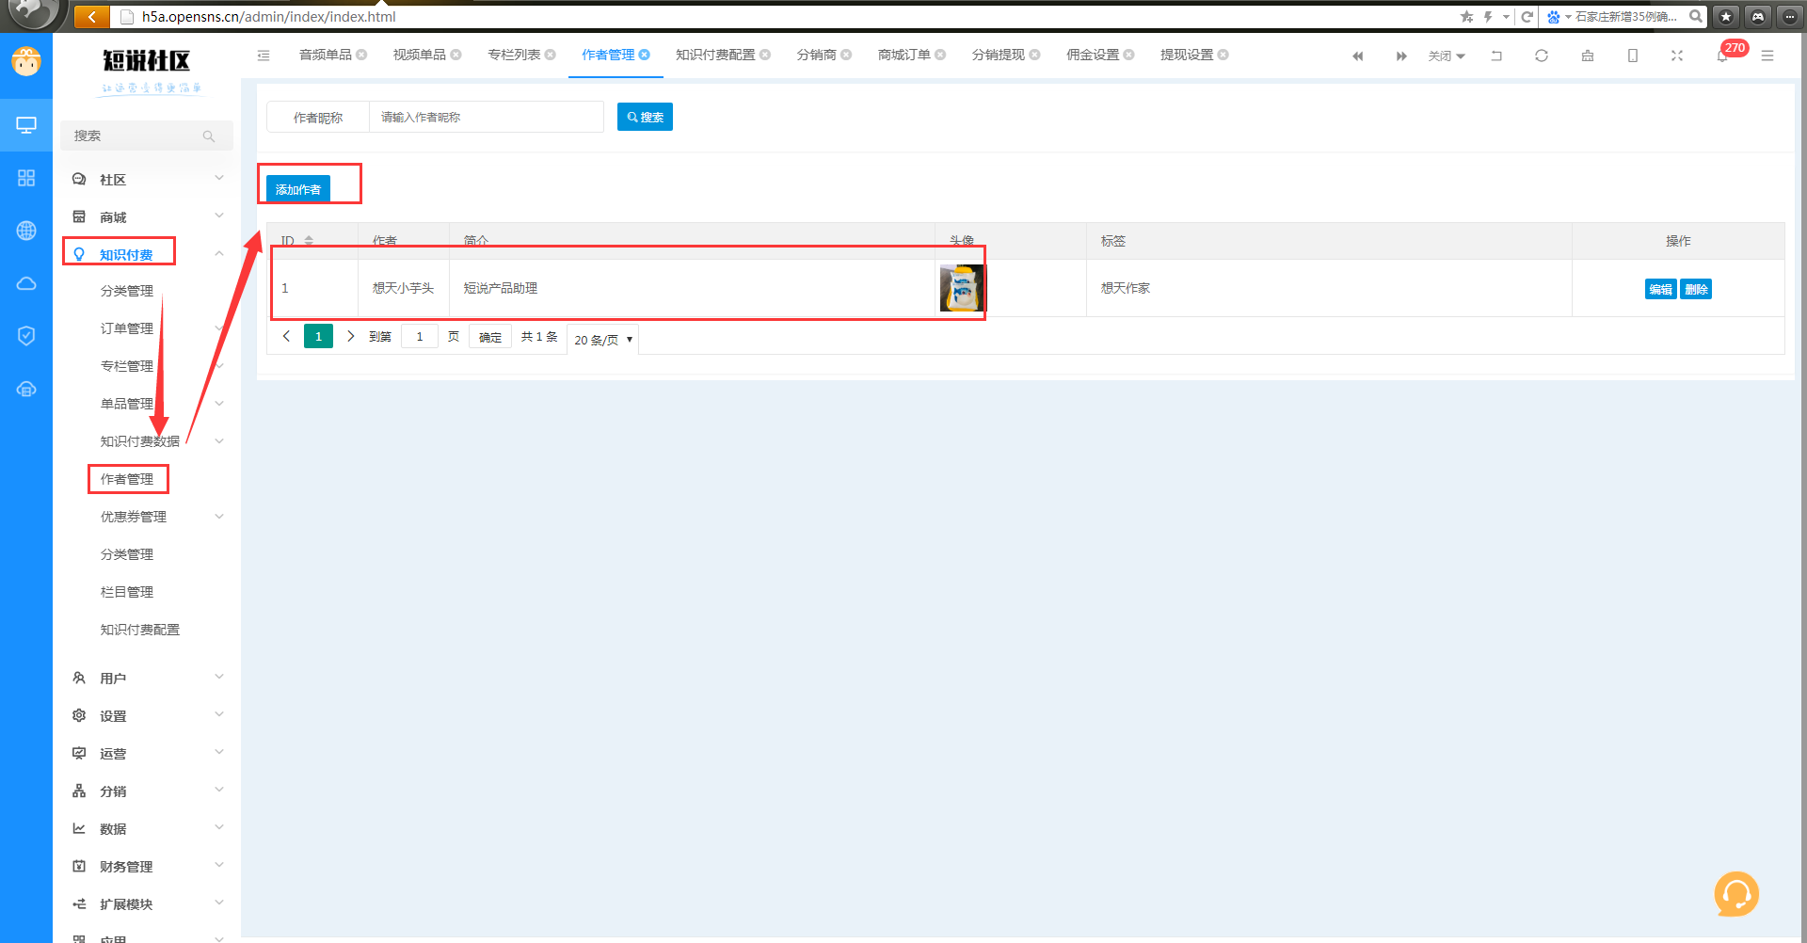Clear cache with the broom icon
The height and width of the screenshot is (943, 1807).
[x=1588, y=56]
